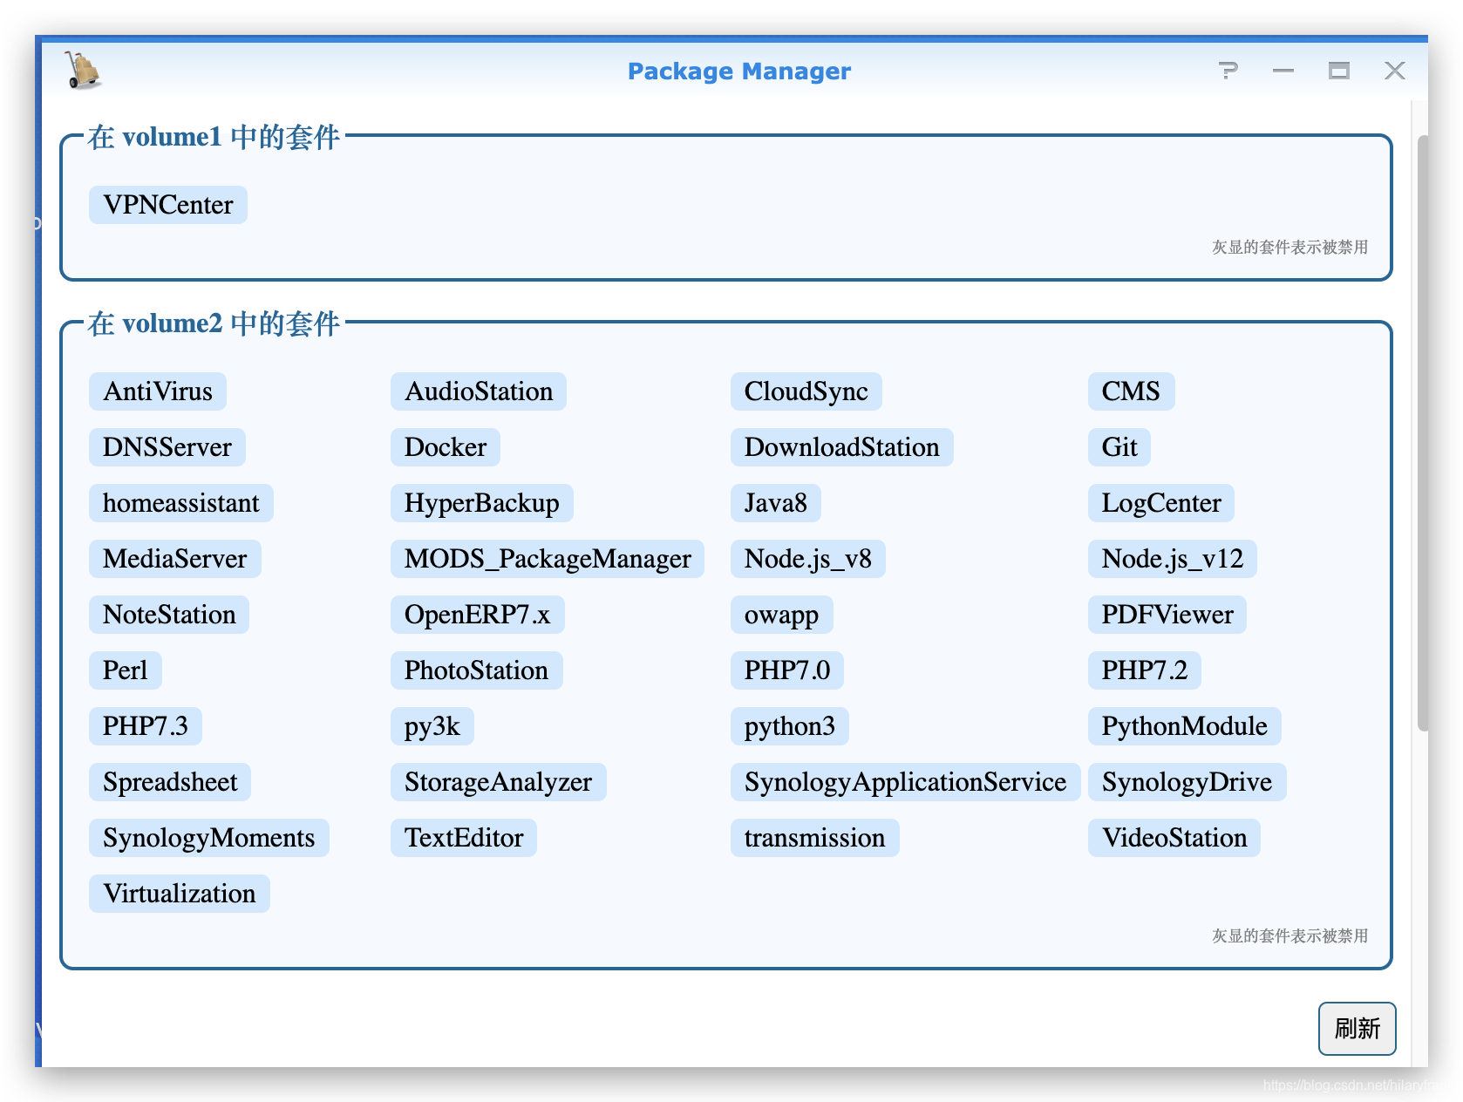Select the MediaServer package
Screen dimensions: 1463x1102
(x=175, y=559)
